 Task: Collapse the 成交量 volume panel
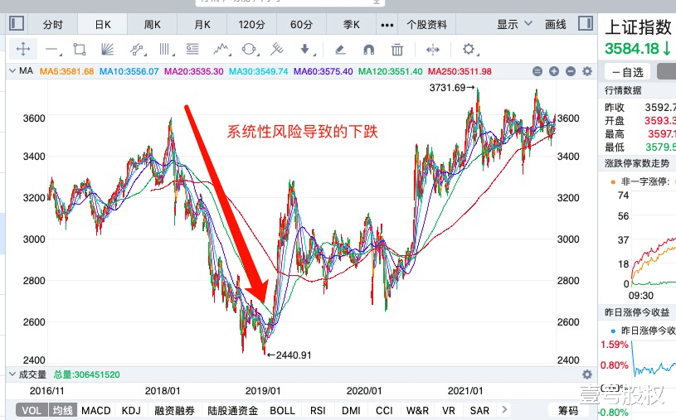coord(12,374)
